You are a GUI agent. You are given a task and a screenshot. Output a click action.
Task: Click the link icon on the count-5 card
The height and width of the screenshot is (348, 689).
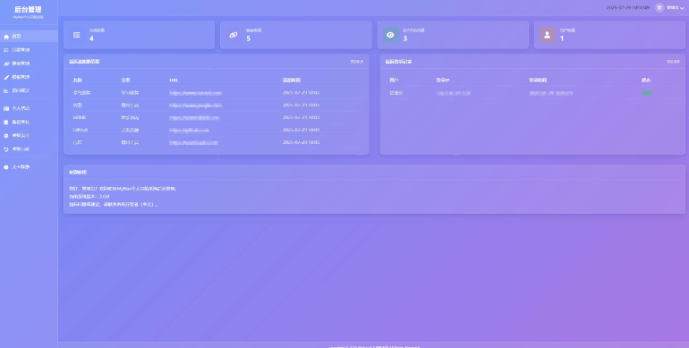[234, 35]
